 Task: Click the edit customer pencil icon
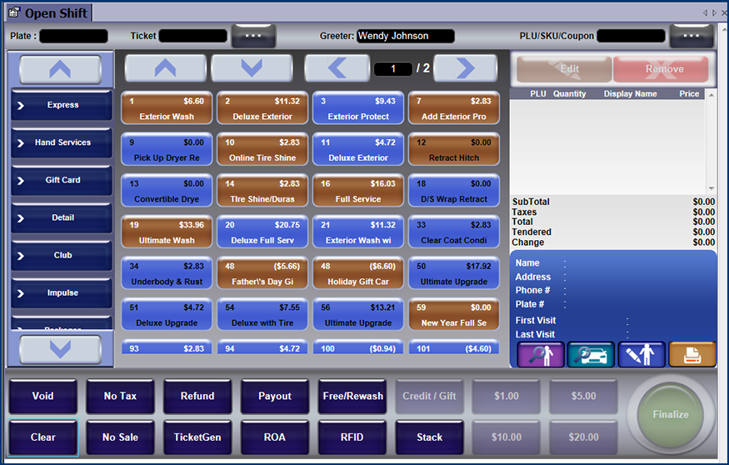[x=641, y=354]
